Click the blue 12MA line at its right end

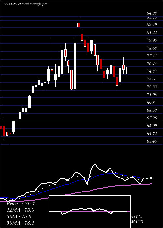click(151, 178)
